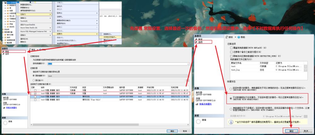315x135 pixels.
Task: Click 确定 in the right options dialog
Action: (x=291, y=131)
